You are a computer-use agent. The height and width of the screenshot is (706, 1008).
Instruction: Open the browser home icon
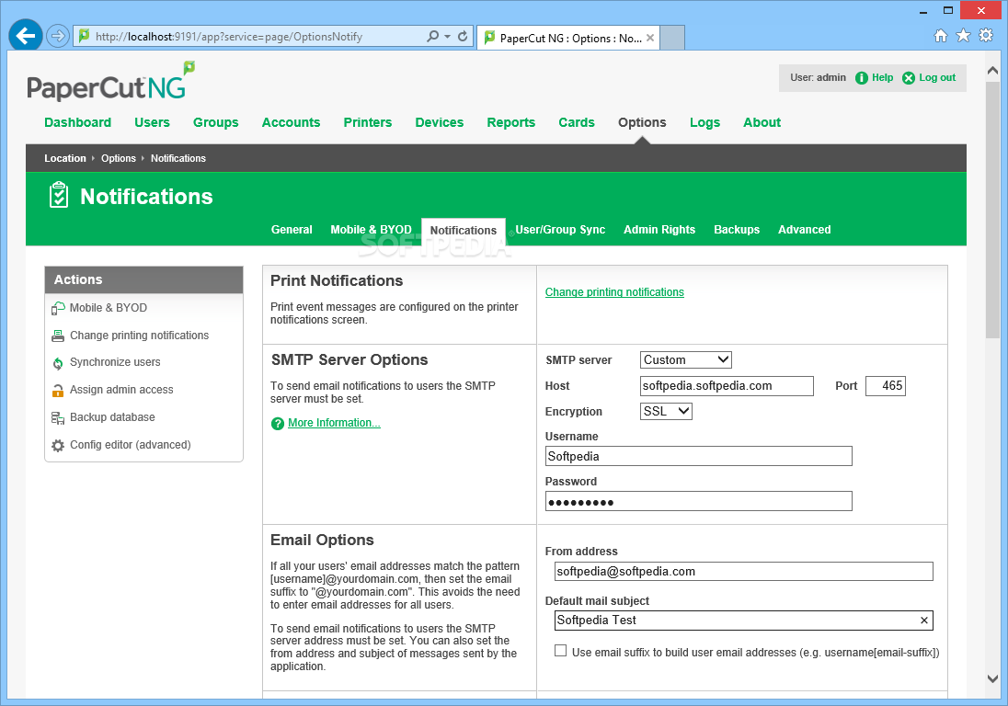(x=941, y=35)
